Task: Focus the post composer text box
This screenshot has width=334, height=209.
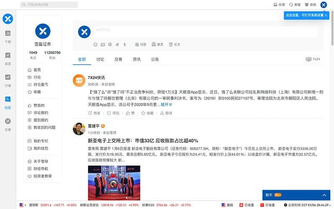Action: 205,32
